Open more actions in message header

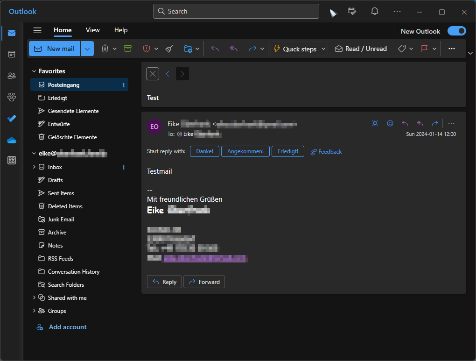pyautogui.click(x=451, y=123)
